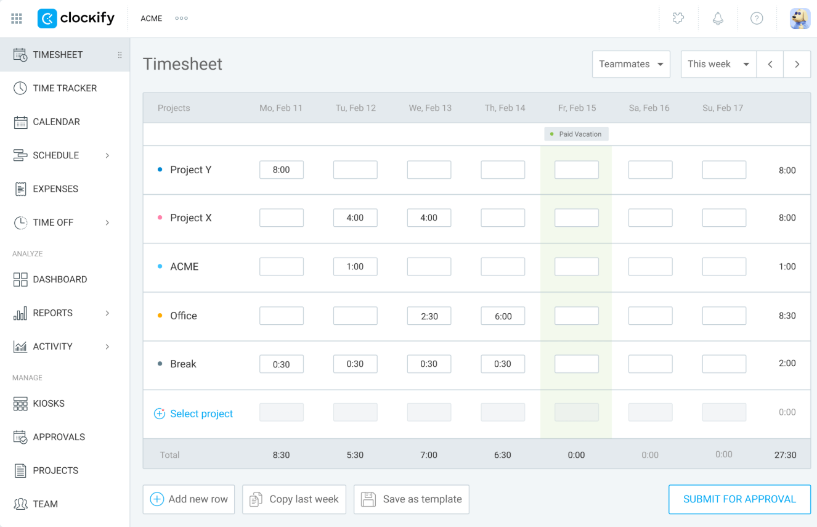Click the Schedule sidebar icon
Screen dimensions: 817x527
(20, 155)
